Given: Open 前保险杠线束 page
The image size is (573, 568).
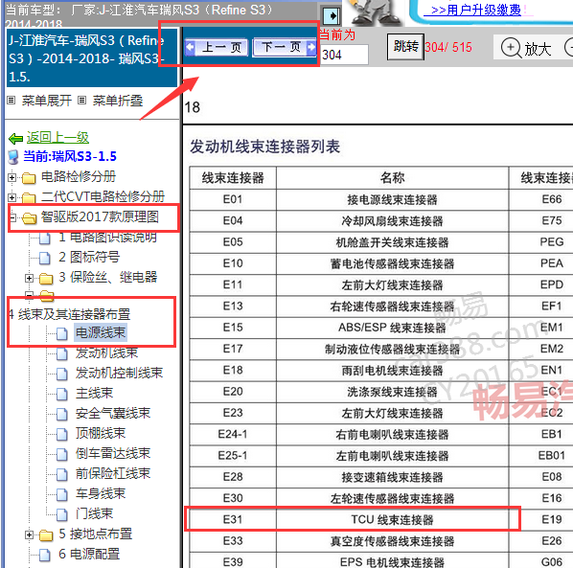Looking at the screenshot, I should coord(113,473).
